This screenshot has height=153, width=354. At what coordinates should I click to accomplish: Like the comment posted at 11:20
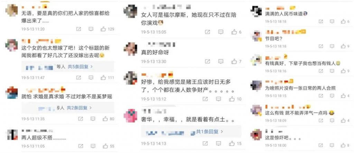103,29
